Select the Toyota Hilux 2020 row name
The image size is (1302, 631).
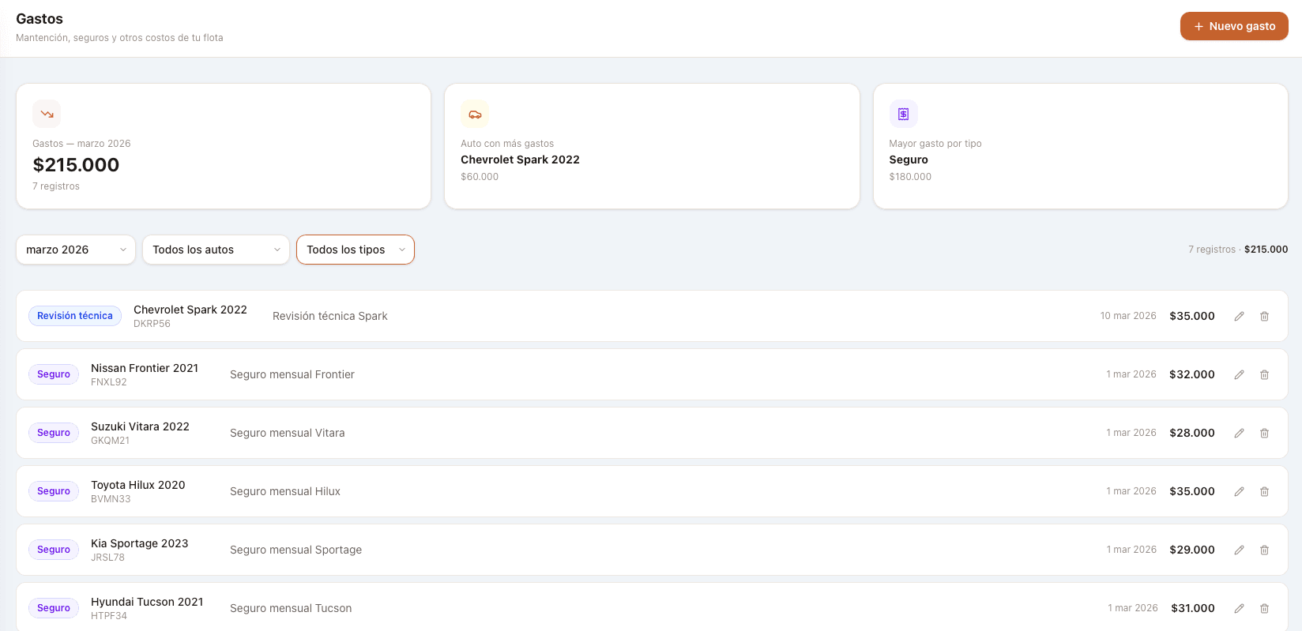138,485
